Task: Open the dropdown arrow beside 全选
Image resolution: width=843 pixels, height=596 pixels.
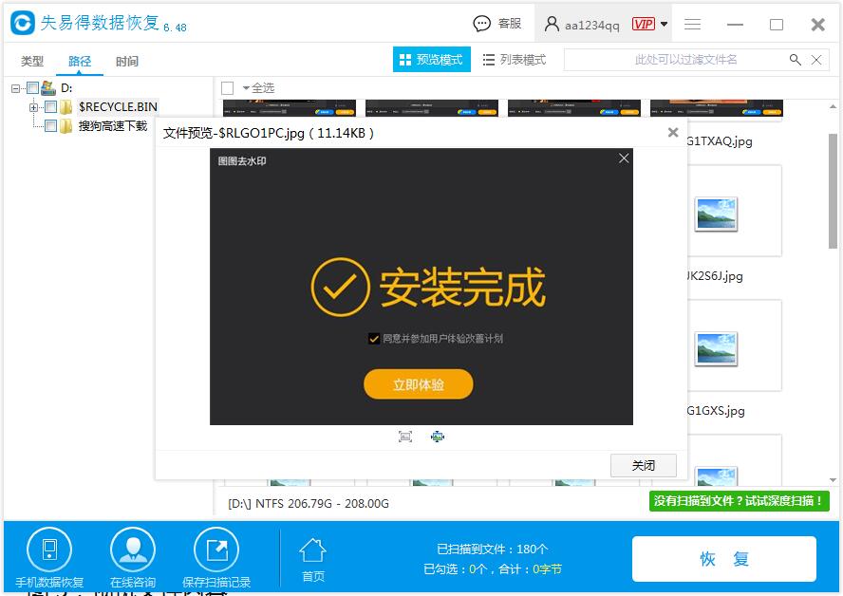Action: coord(246,87)
